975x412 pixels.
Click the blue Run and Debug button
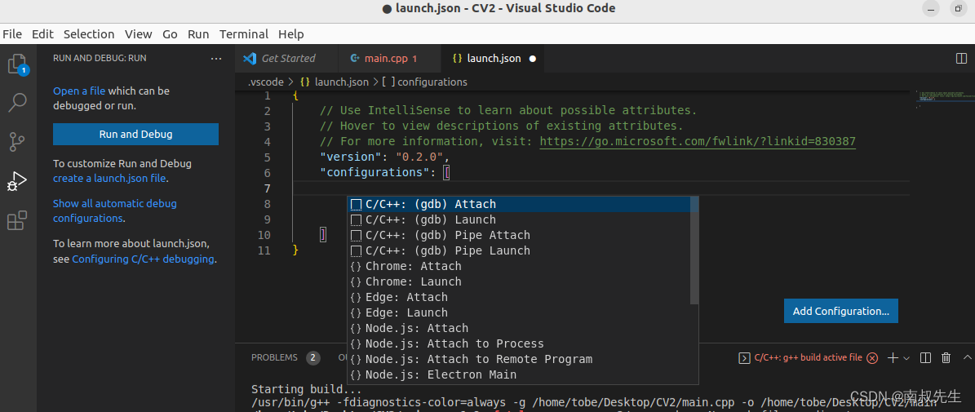[x=135, y=135]
